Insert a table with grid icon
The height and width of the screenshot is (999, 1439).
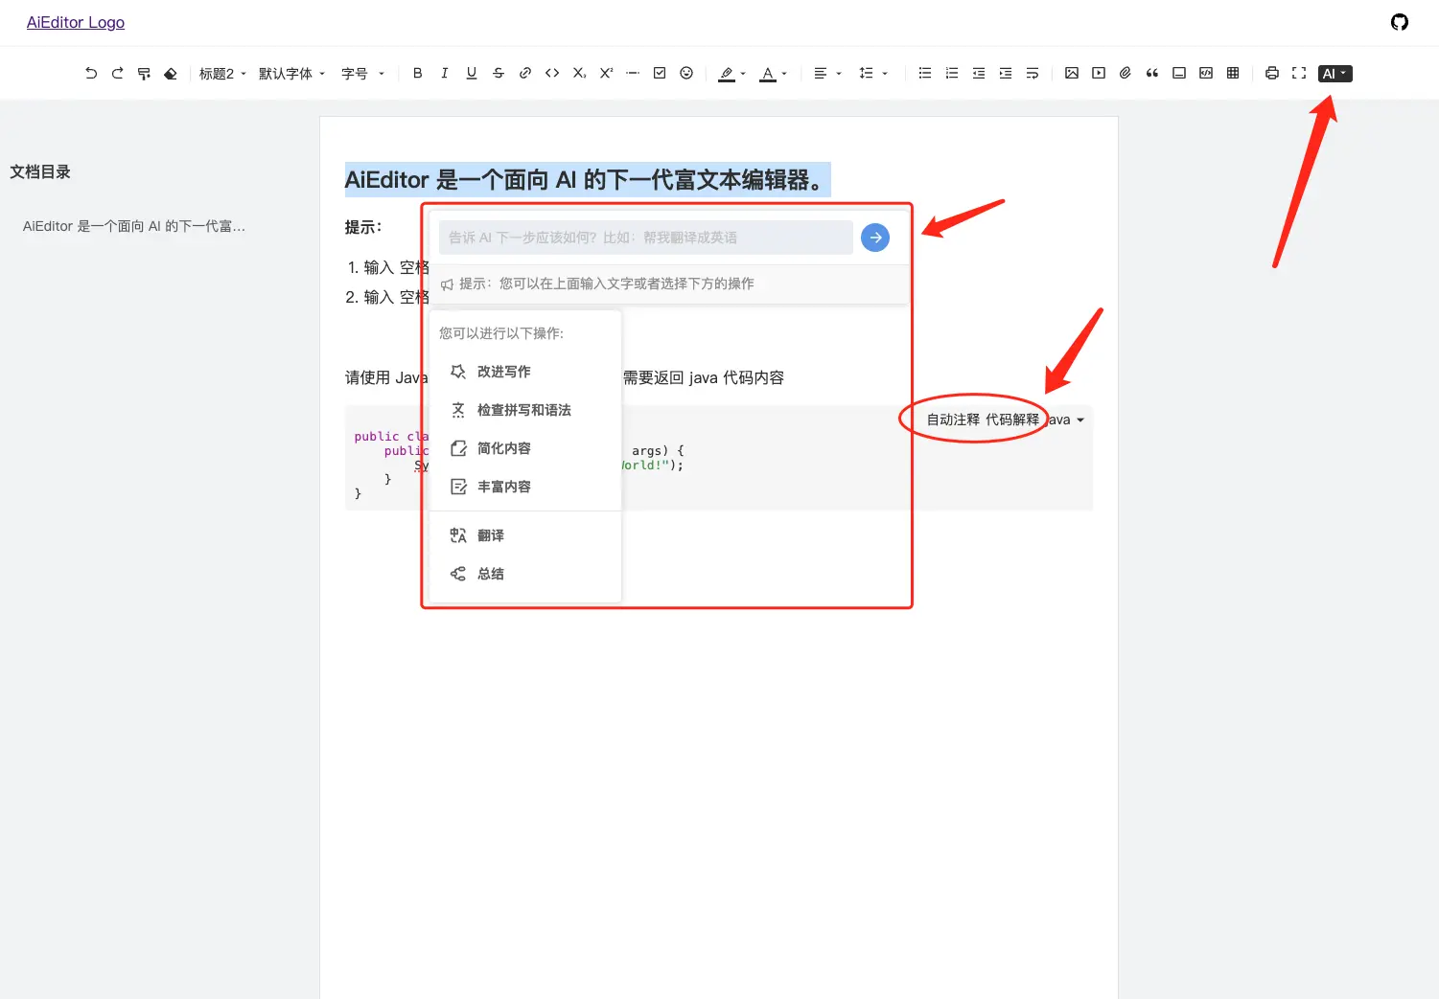(1233, 73)
